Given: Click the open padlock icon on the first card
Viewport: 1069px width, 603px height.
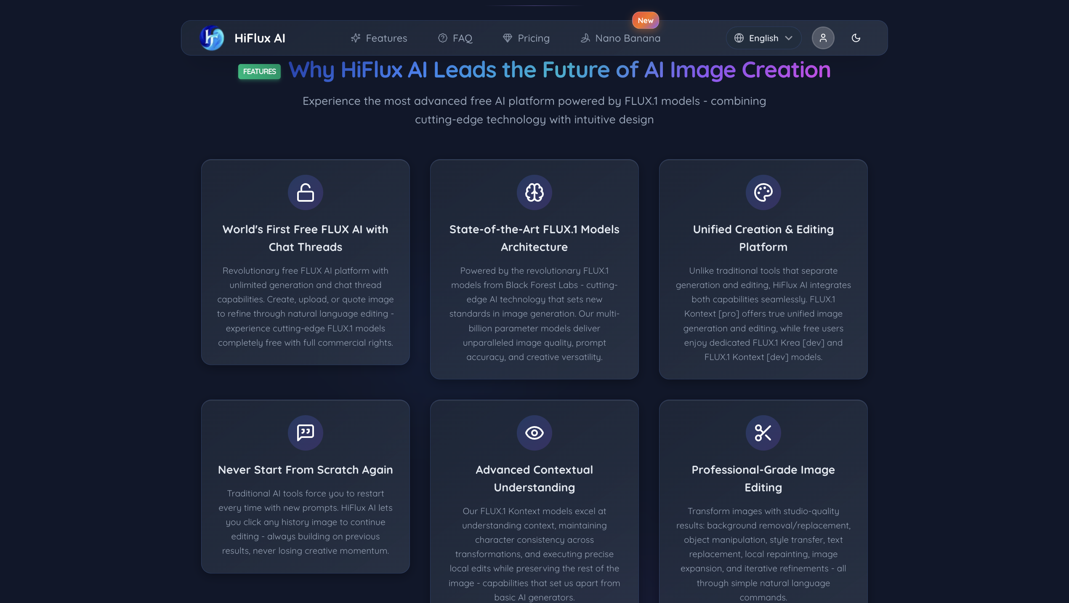Looking at the screenshot, I should click(306, 192).
